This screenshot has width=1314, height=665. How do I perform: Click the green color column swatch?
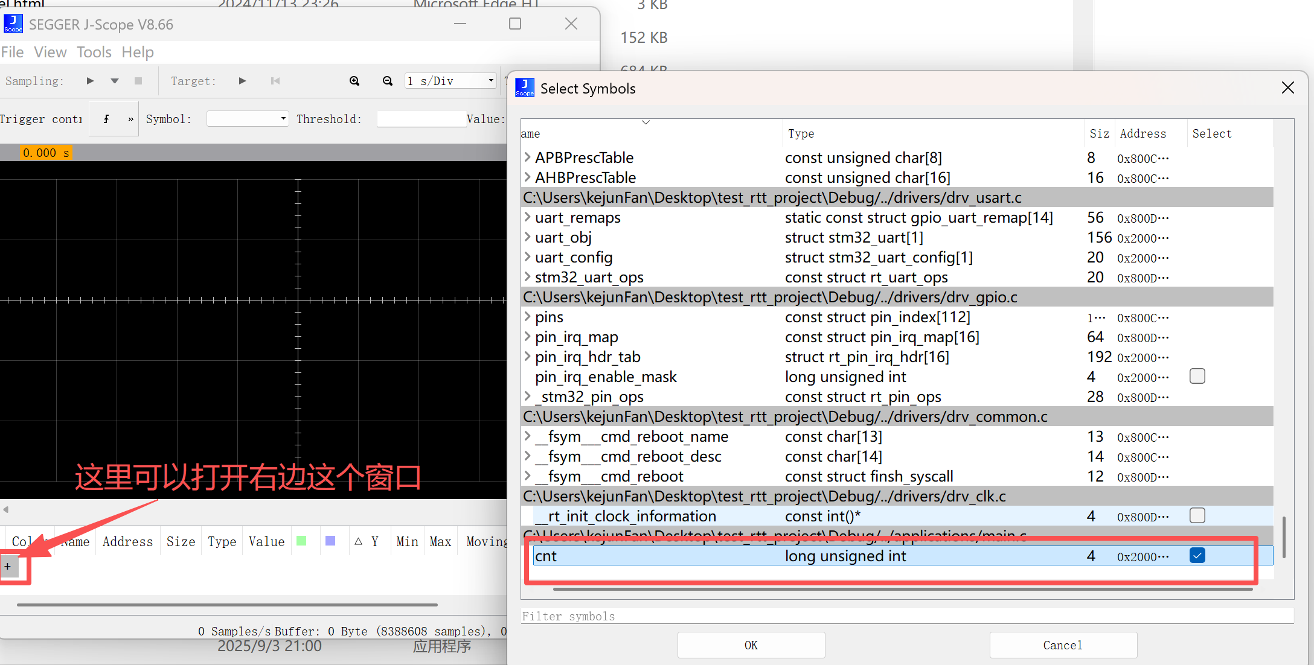coord(302,541)
